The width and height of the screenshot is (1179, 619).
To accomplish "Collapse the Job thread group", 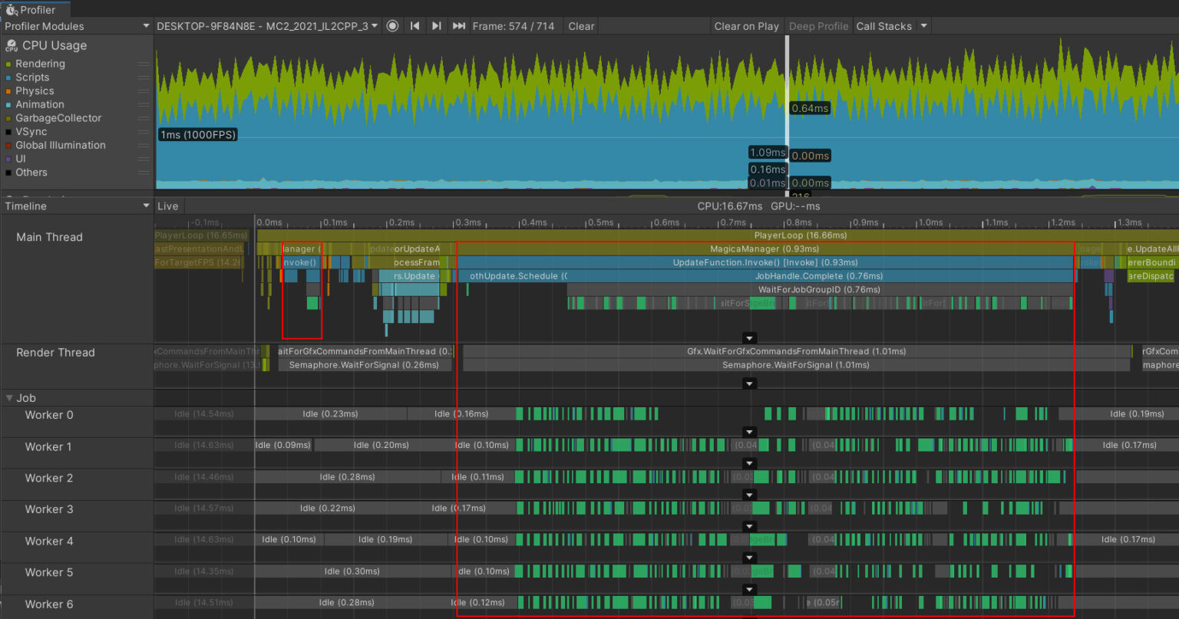I will [10, 398].
